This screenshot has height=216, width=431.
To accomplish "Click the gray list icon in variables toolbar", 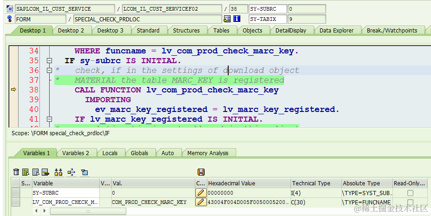I will (36, 172).
